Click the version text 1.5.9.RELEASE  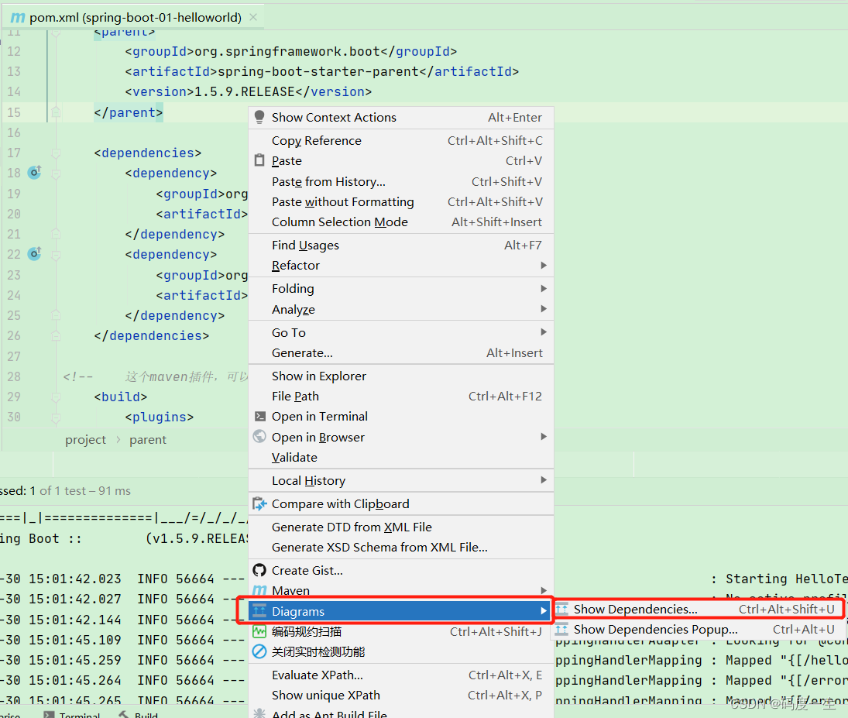pyautogui.click(x=245, y=91)
